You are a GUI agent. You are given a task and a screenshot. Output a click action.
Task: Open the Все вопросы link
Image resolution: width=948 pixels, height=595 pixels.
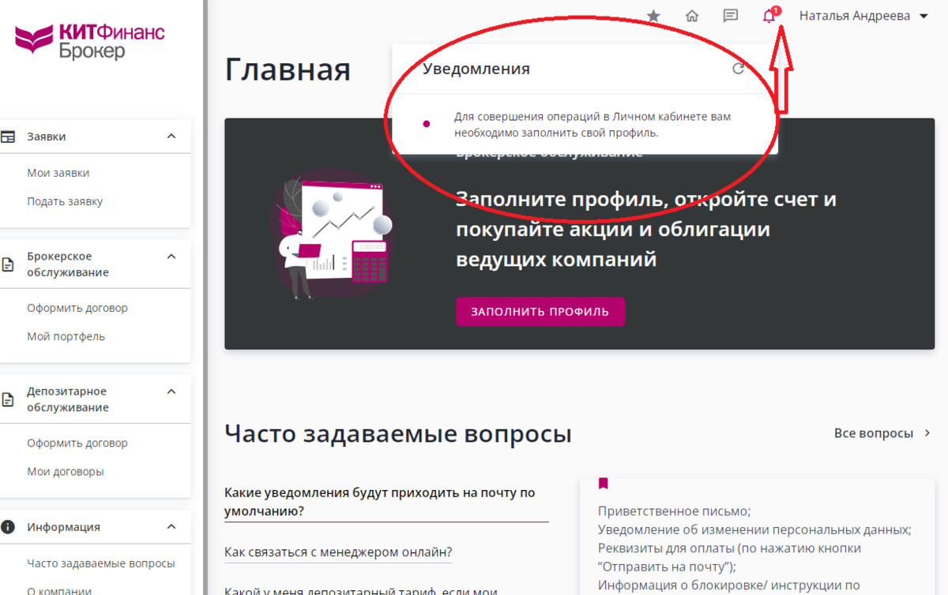point(875,432)
